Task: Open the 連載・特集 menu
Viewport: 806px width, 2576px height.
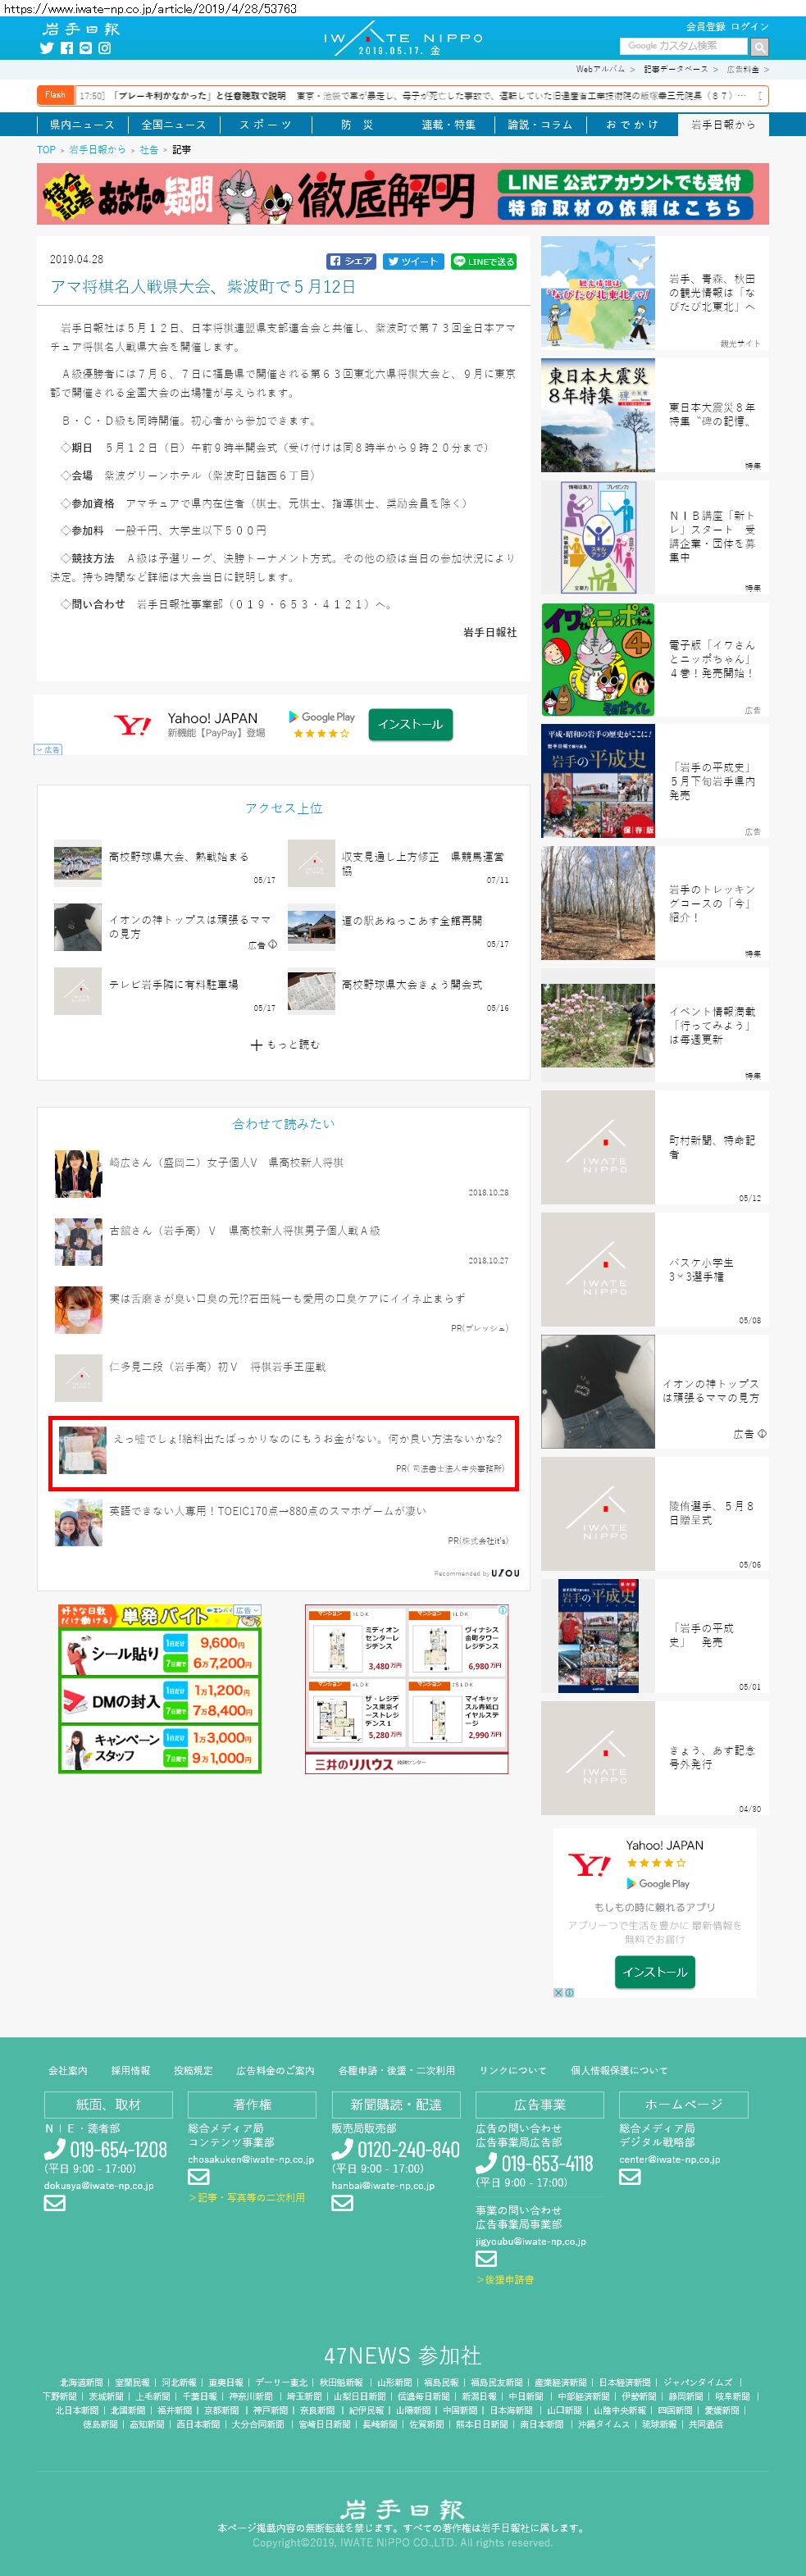Action: click(x=448, y=125)
